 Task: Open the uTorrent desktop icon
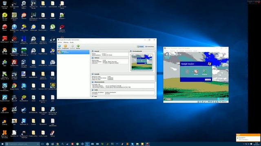click(53, 28)
